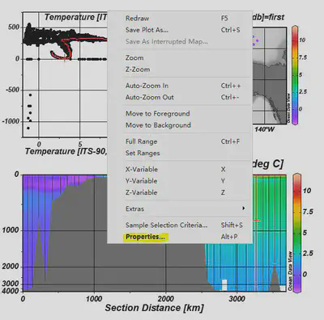Open Set Ranges option
The height and width of the screenshot is (320, 324).
click(x=180, y=153)
